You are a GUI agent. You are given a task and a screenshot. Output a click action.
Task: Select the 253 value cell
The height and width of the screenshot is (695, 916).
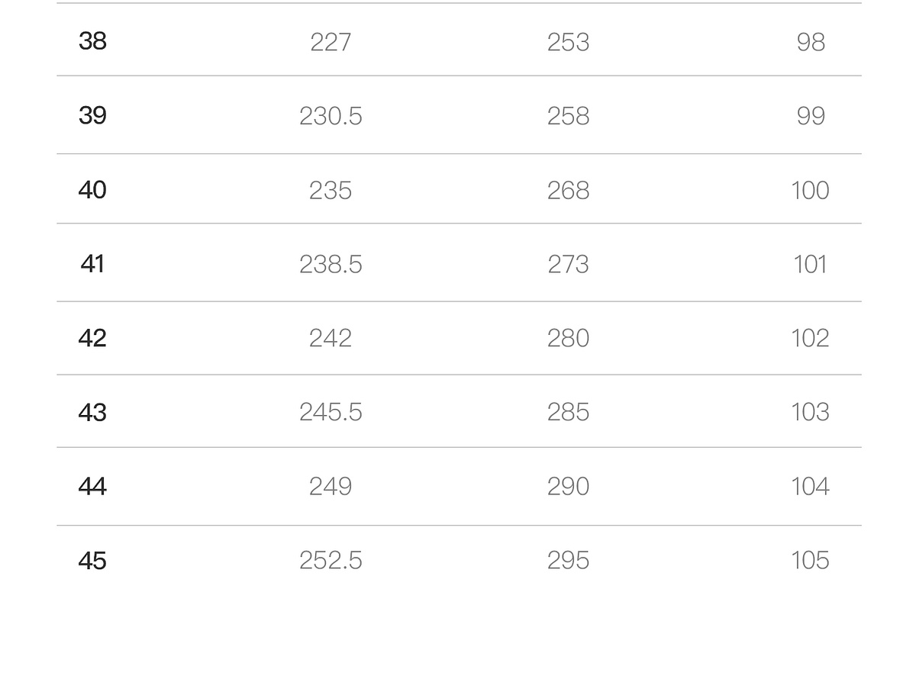(568, 42)
